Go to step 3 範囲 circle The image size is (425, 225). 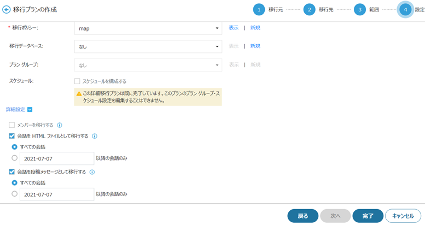[x=360, y=10]
